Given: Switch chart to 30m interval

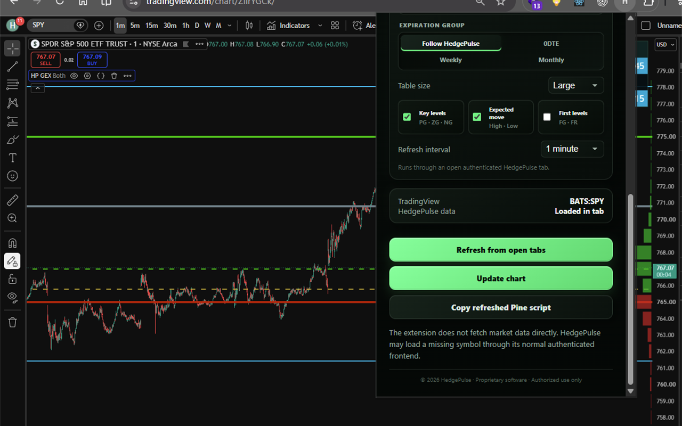Looking at the screenshot, I should click(x=170, y=26).
